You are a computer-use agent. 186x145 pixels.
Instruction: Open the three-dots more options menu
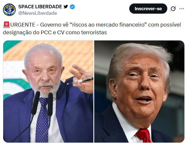coord(182,9)
